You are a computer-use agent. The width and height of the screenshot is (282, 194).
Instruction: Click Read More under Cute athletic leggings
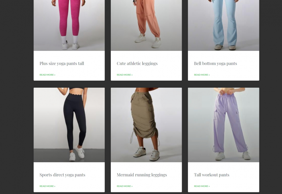tap(124, 75)
